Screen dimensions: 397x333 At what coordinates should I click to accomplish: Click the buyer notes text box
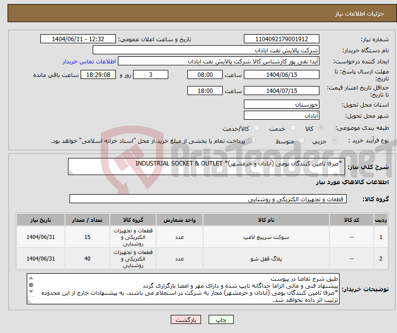coord(183,289)
